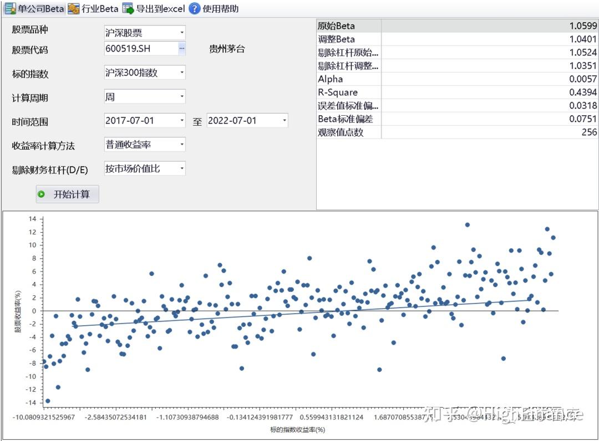Select the 调整Beta result row

coord(457,39)
